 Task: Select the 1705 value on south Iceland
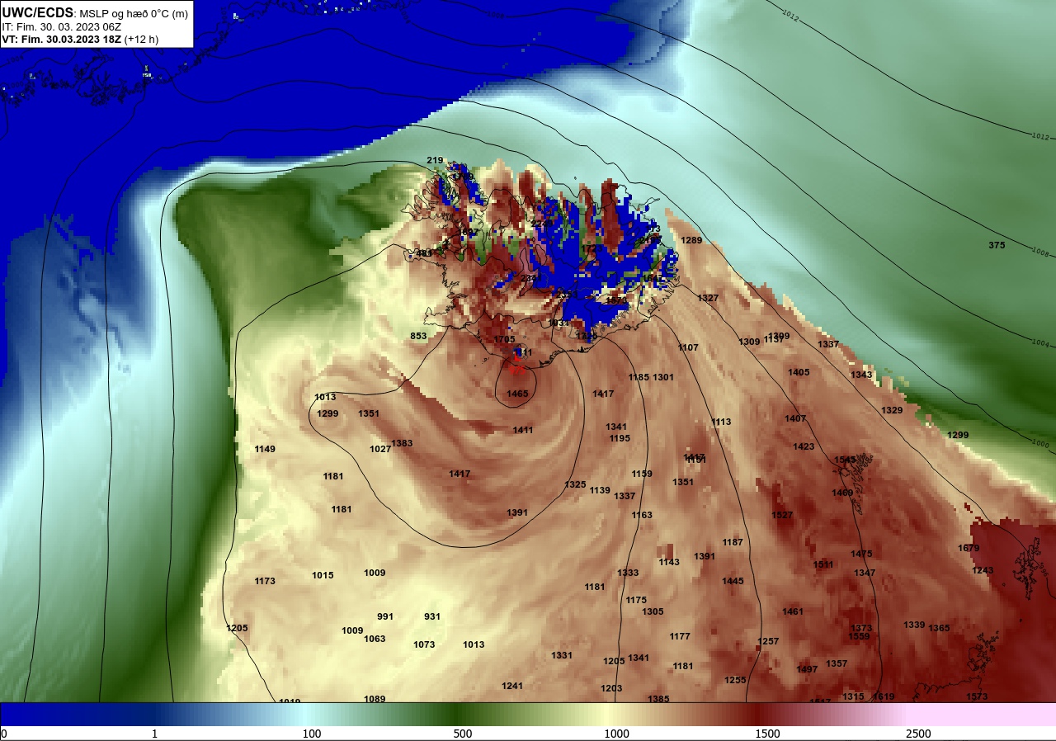point(504,339)
